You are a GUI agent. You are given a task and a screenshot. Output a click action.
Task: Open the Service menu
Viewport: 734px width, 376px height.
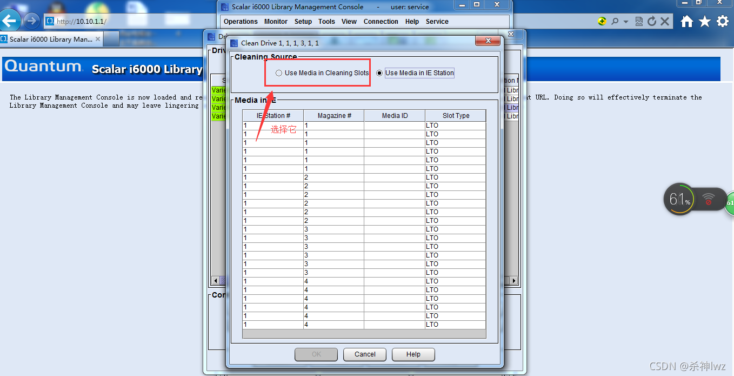437,22
